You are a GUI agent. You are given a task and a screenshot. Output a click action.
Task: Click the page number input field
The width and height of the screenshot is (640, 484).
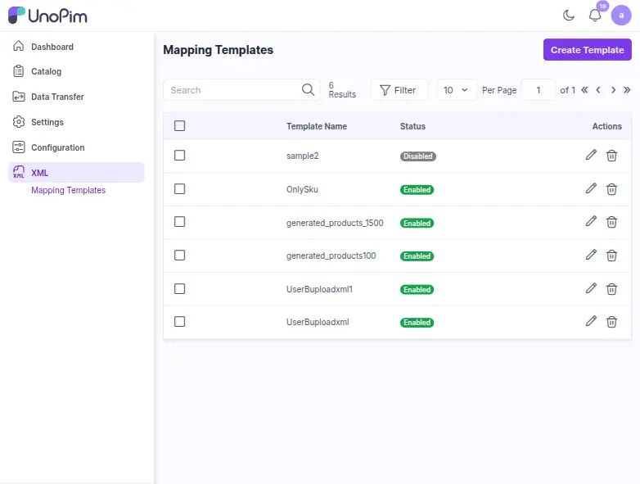539,90
